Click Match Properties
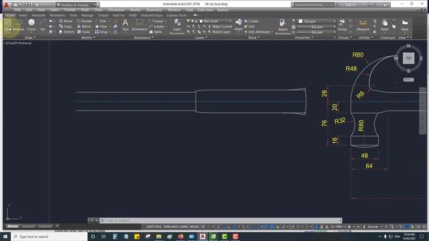Screen dimensions: 429x241 point(283,27)
